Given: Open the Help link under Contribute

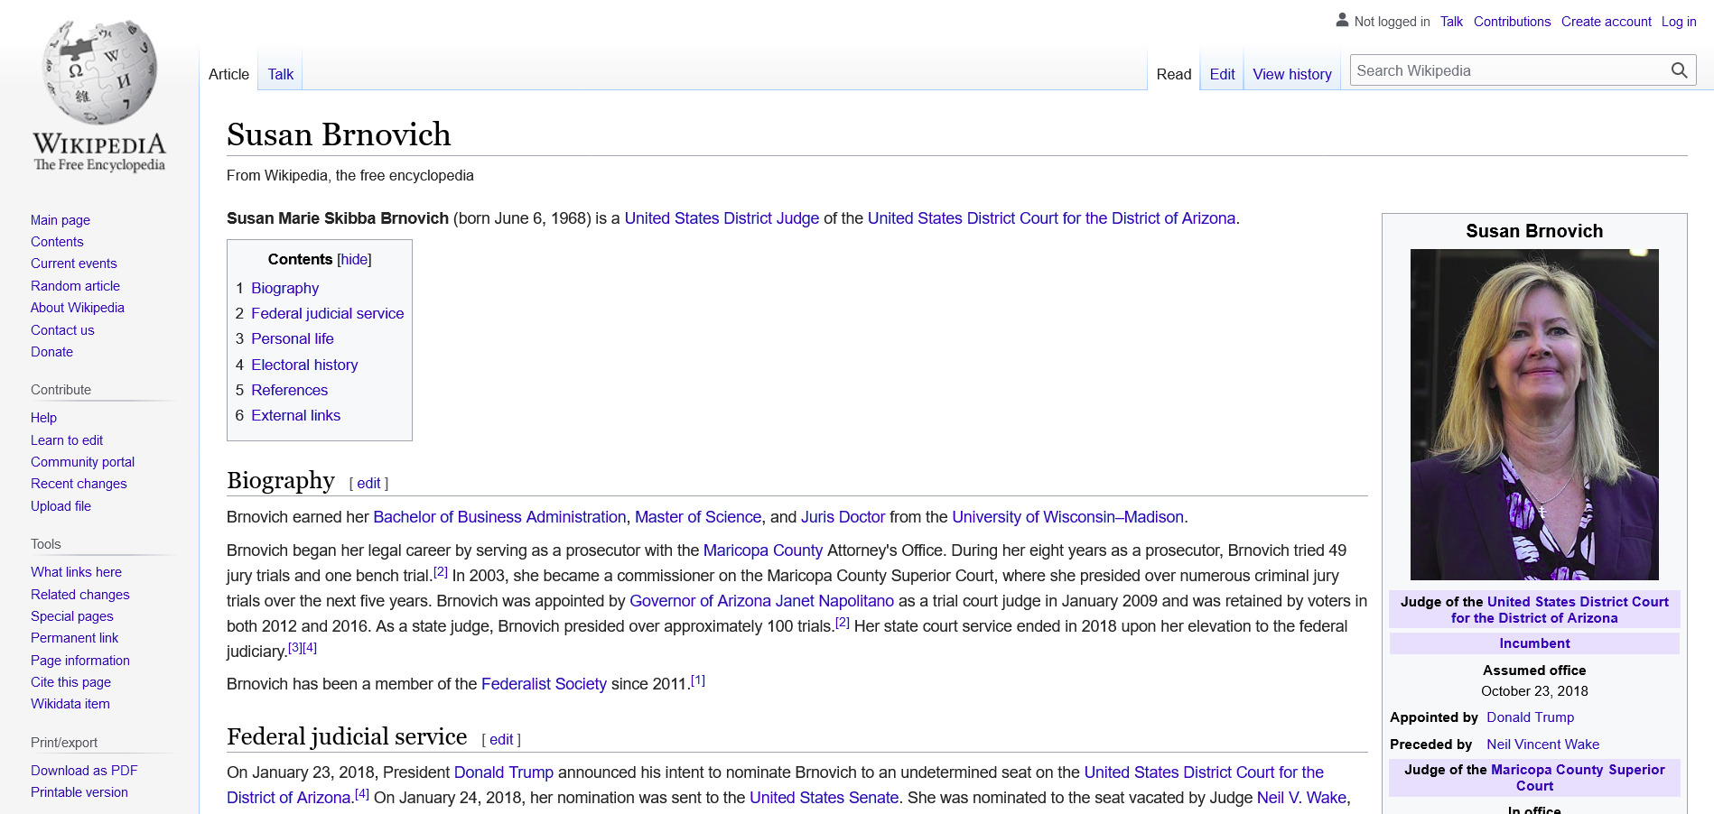Looking at the screenshot, I should (x=43, y=418).
